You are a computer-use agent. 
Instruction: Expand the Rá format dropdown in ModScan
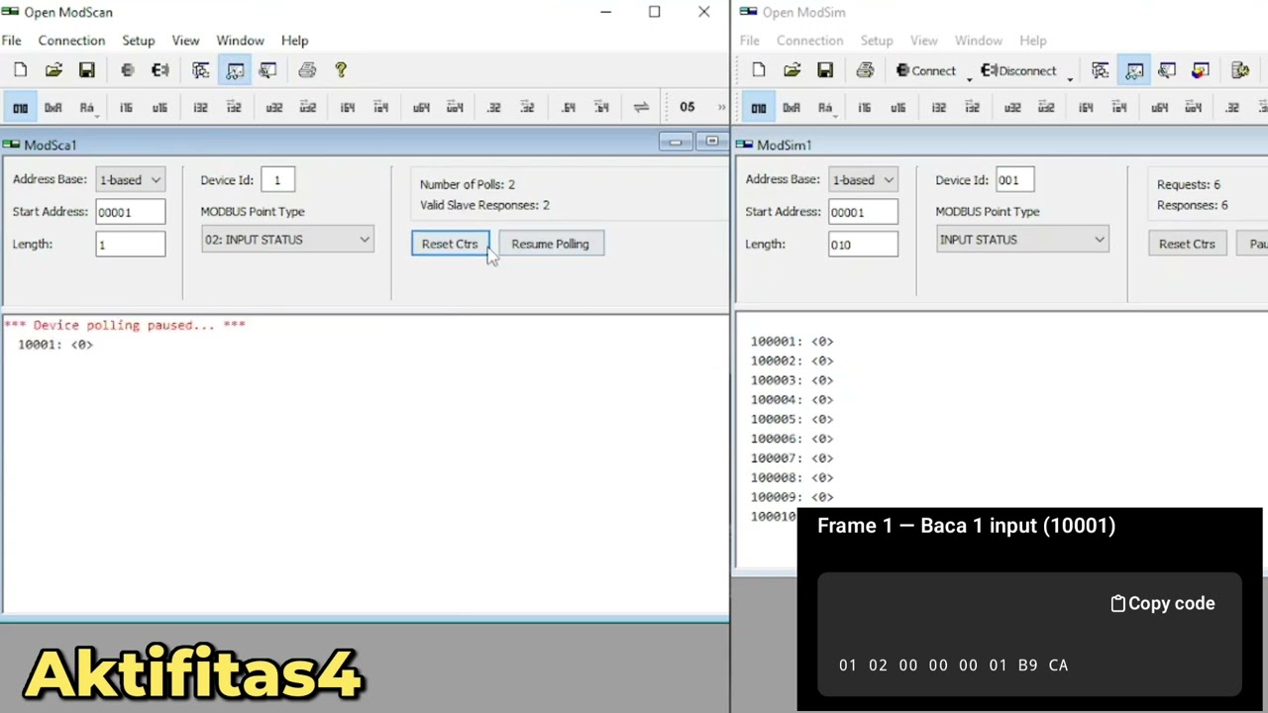[x=97, y=114]
